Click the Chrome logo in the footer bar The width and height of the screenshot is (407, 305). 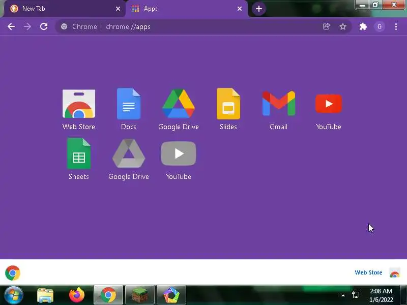[x=13, y=273]
